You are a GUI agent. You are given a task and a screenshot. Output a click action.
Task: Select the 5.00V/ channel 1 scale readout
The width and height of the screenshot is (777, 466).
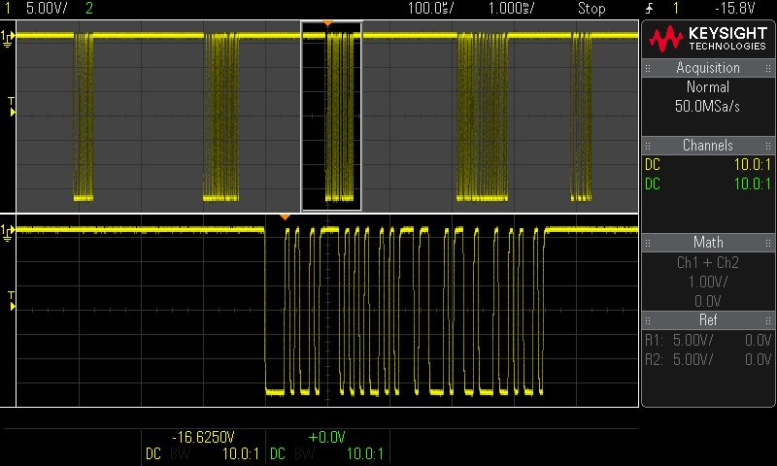point(45,9)
